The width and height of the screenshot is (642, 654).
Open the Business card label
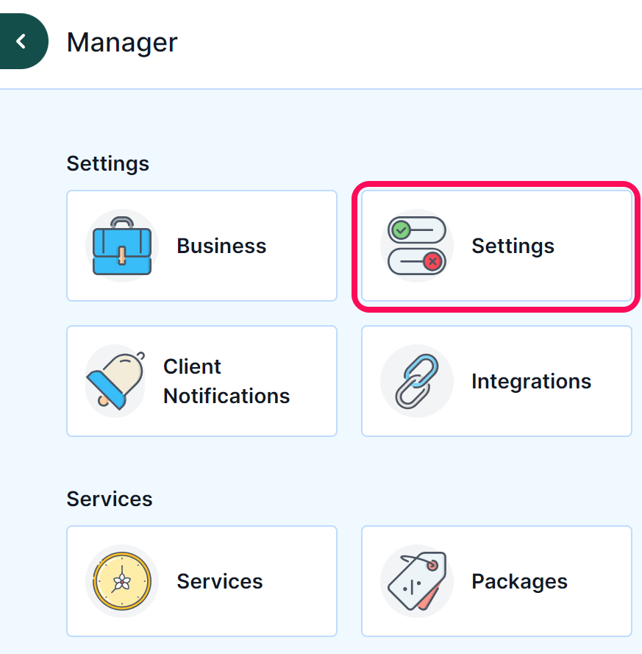pyautogui.click(x=221, y=246)
